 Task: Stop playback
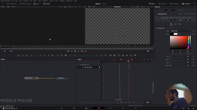pyautogui.click(x=75, y=51)
